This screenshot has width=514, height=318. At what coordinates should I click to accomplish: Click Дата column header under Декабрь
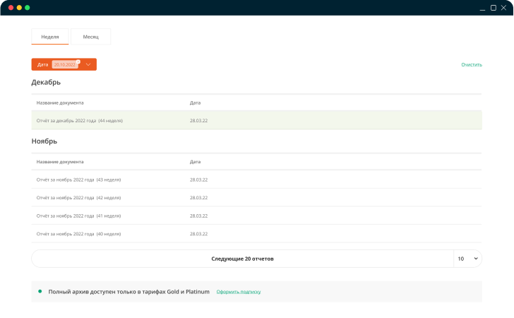[x=195, y=102]
